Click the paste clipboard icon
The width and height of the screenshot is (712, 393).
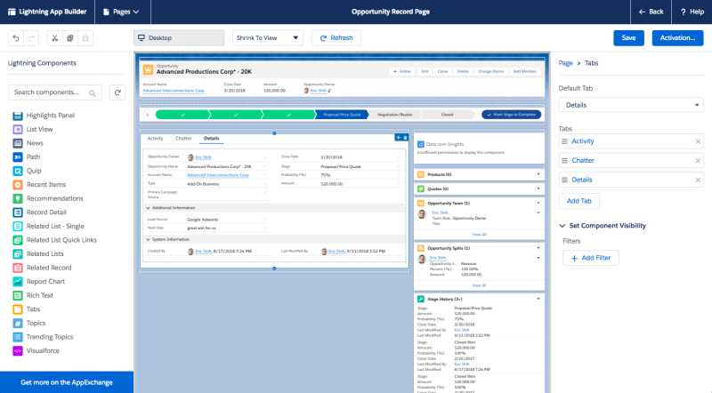(x=85, y=38)
